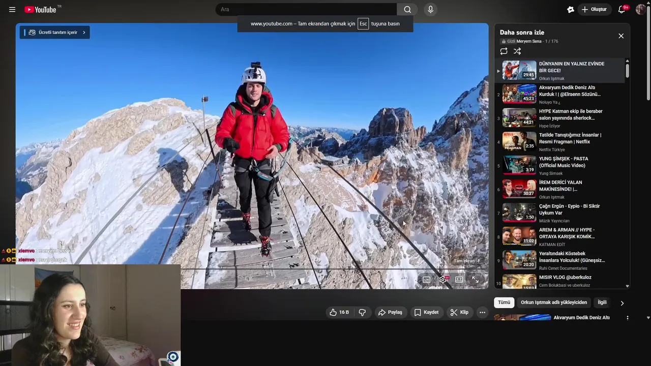This screenshot has width=651, height=366.
Task: Open the YouTube hamburger guide menu
Action: (x=12, y=10)
